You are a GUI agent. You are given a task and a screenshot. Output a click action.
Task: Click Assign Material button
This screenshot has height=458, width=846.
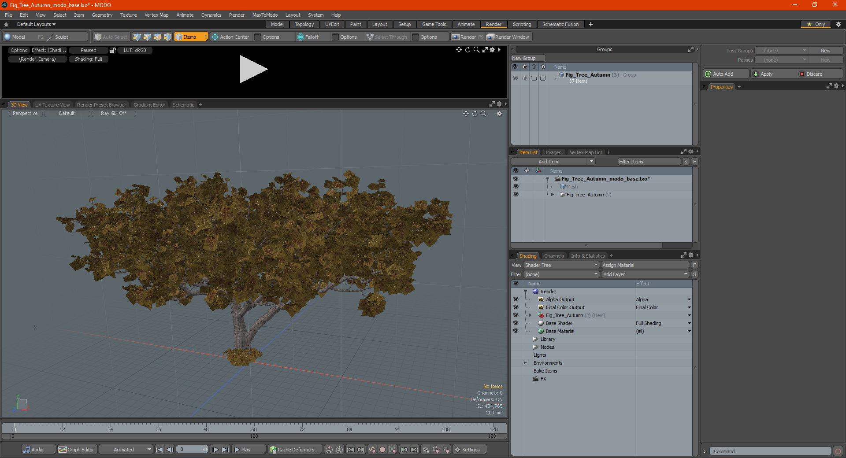click(645, 265)
